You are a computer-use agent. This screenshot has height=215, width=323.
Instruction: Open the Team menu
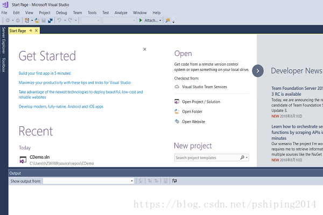[78, 12]
